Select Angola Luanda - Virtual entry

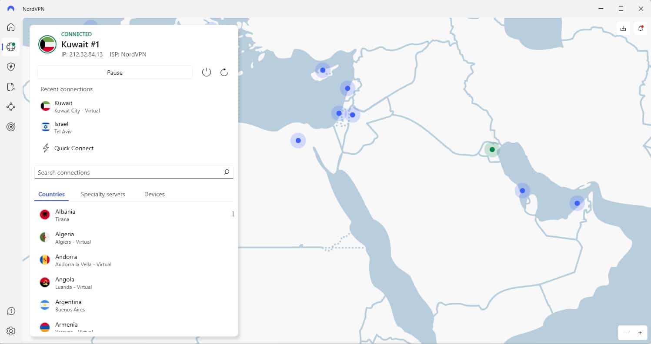tap(133, 283)
